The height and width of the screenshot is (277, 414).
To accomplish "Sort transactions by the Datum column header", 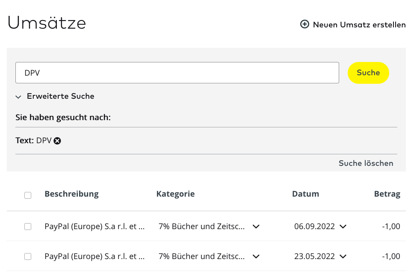I will tap(305, 194).
